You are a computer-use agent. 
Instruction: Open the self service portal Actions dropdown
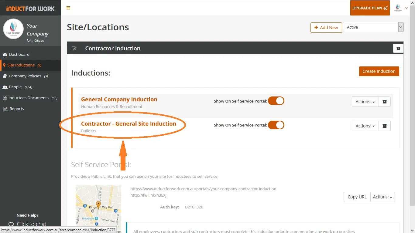[382, 197]
